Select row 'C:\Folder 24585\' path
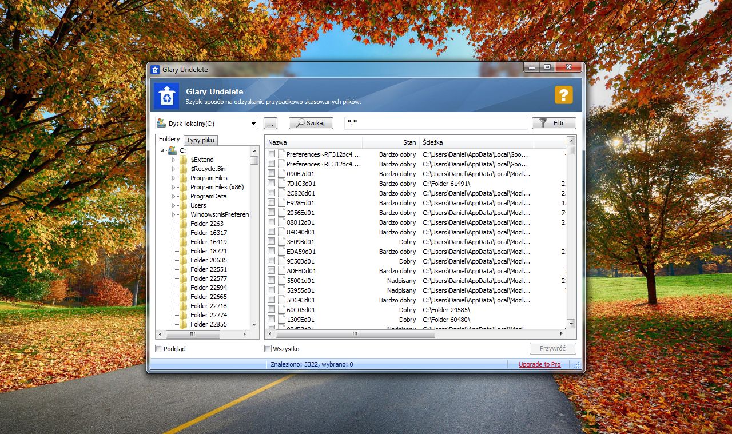732x434 pixels. click(x=446, y=310)
